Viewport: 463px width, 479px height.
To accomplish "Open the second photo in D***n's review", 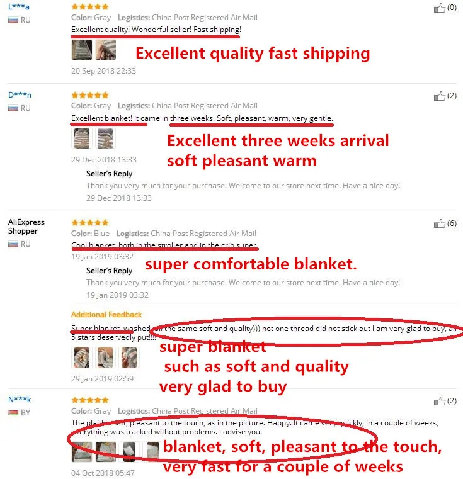I will (x=105, y=138).
